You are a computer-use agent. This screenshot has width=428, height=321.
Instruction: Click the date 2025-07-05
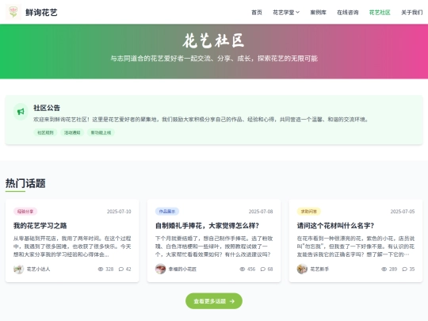tap(403, 212)
